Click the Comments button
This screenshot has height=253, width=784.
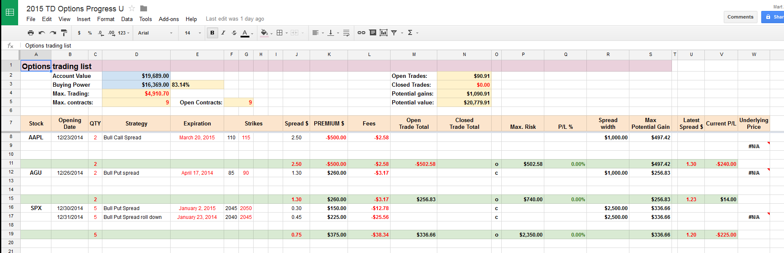point(740,17)
